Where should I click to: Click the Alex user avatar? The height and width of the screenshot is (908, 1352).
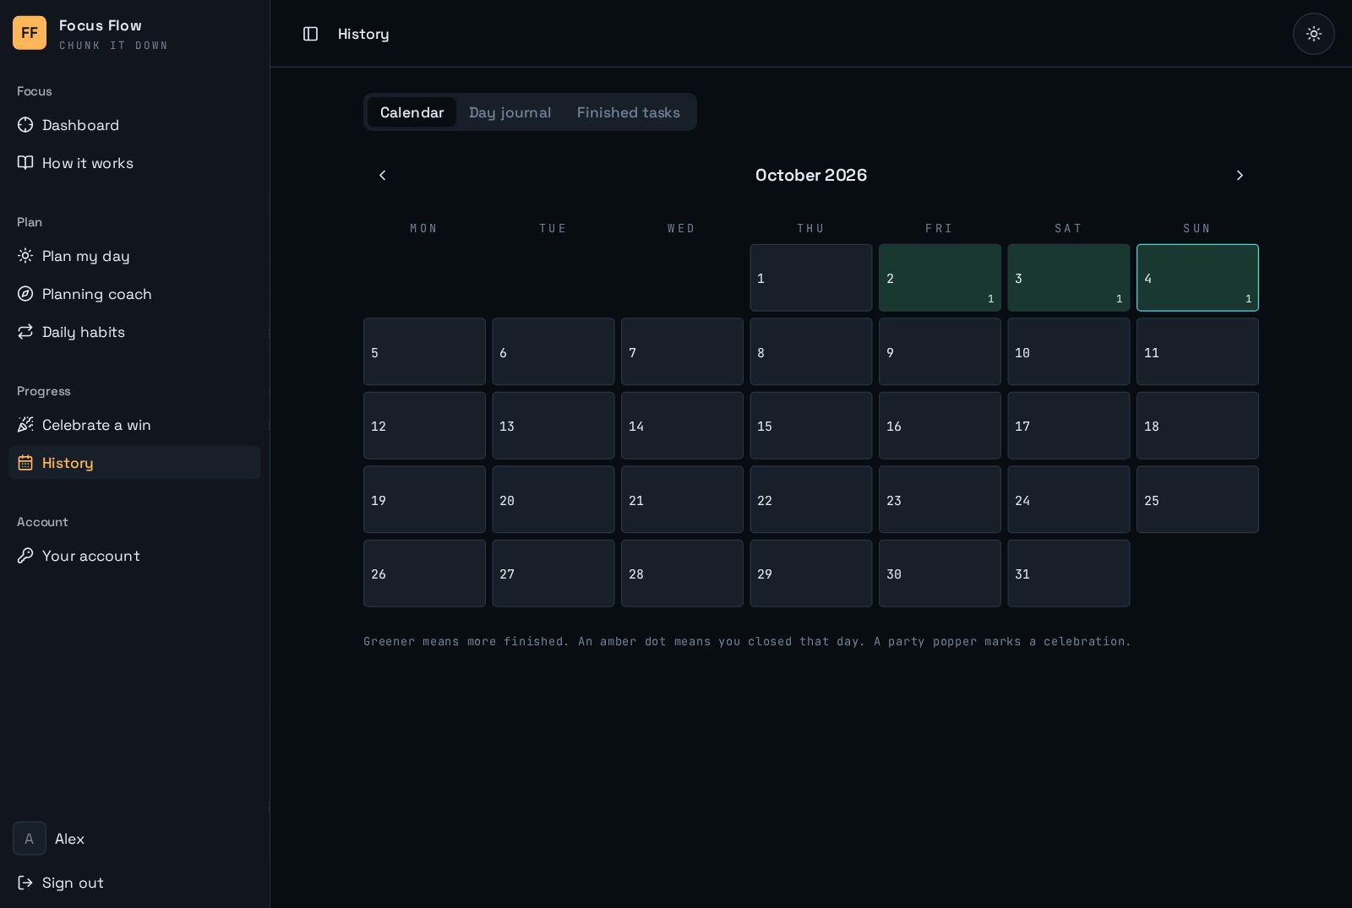pos(30,839)
